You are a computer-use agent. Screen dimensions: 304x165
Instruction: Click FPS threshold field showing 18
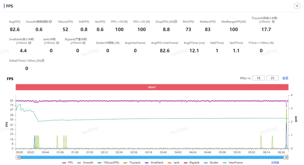click(x=258, y=78)
